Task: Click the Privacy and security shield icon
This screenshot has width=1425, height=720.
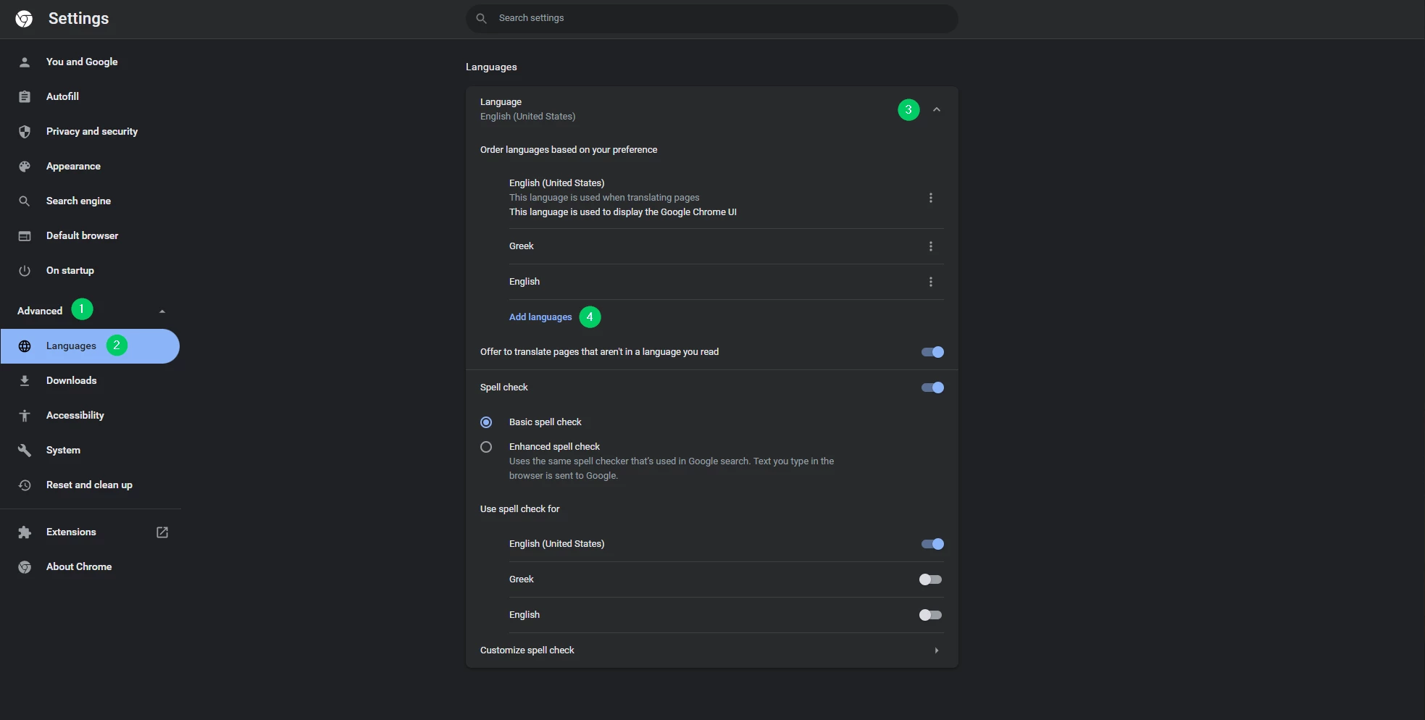Action: (25, 132)
